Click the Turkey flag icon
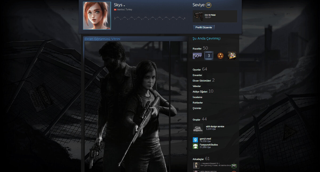The width and height of the screenshot is (320, 172). tap(115, 10)
